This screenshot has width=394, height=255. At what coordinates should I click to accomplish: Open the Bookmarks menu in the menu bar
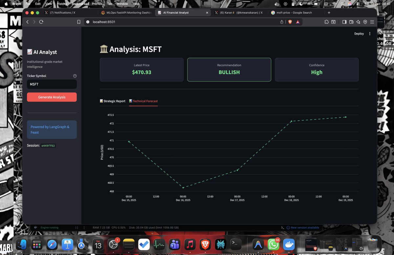[x=79, y=4]
